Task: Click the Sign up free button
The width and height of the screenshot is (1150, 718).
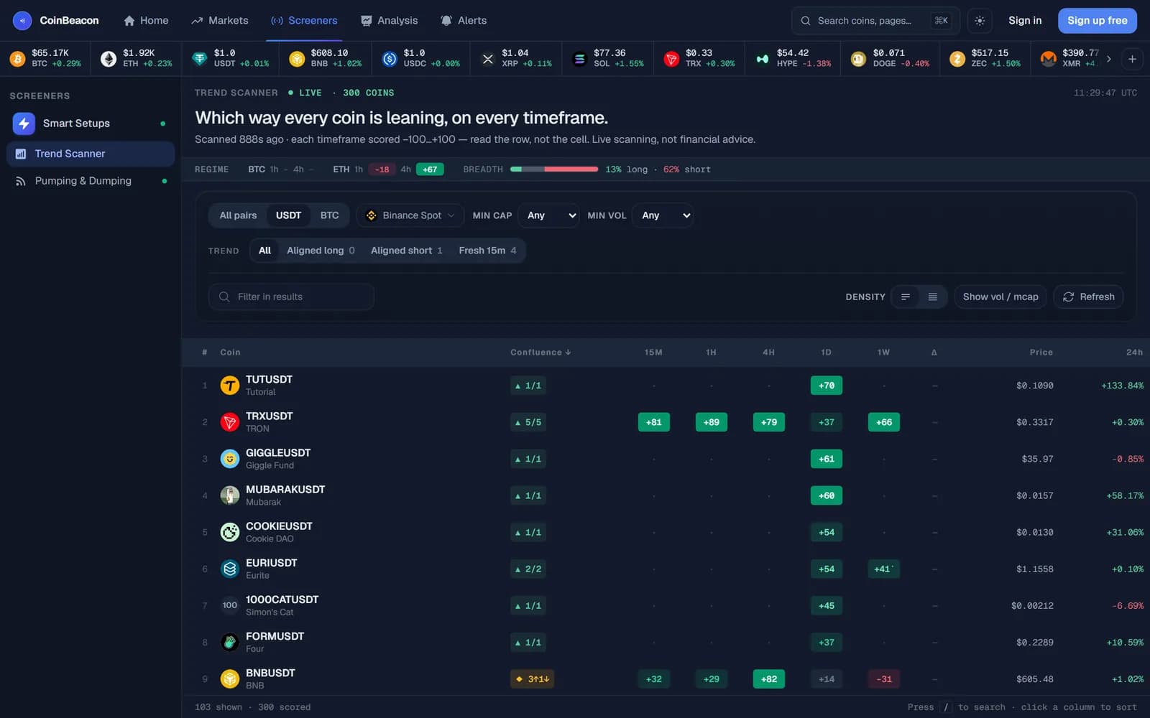Action: click(1098, 21)
